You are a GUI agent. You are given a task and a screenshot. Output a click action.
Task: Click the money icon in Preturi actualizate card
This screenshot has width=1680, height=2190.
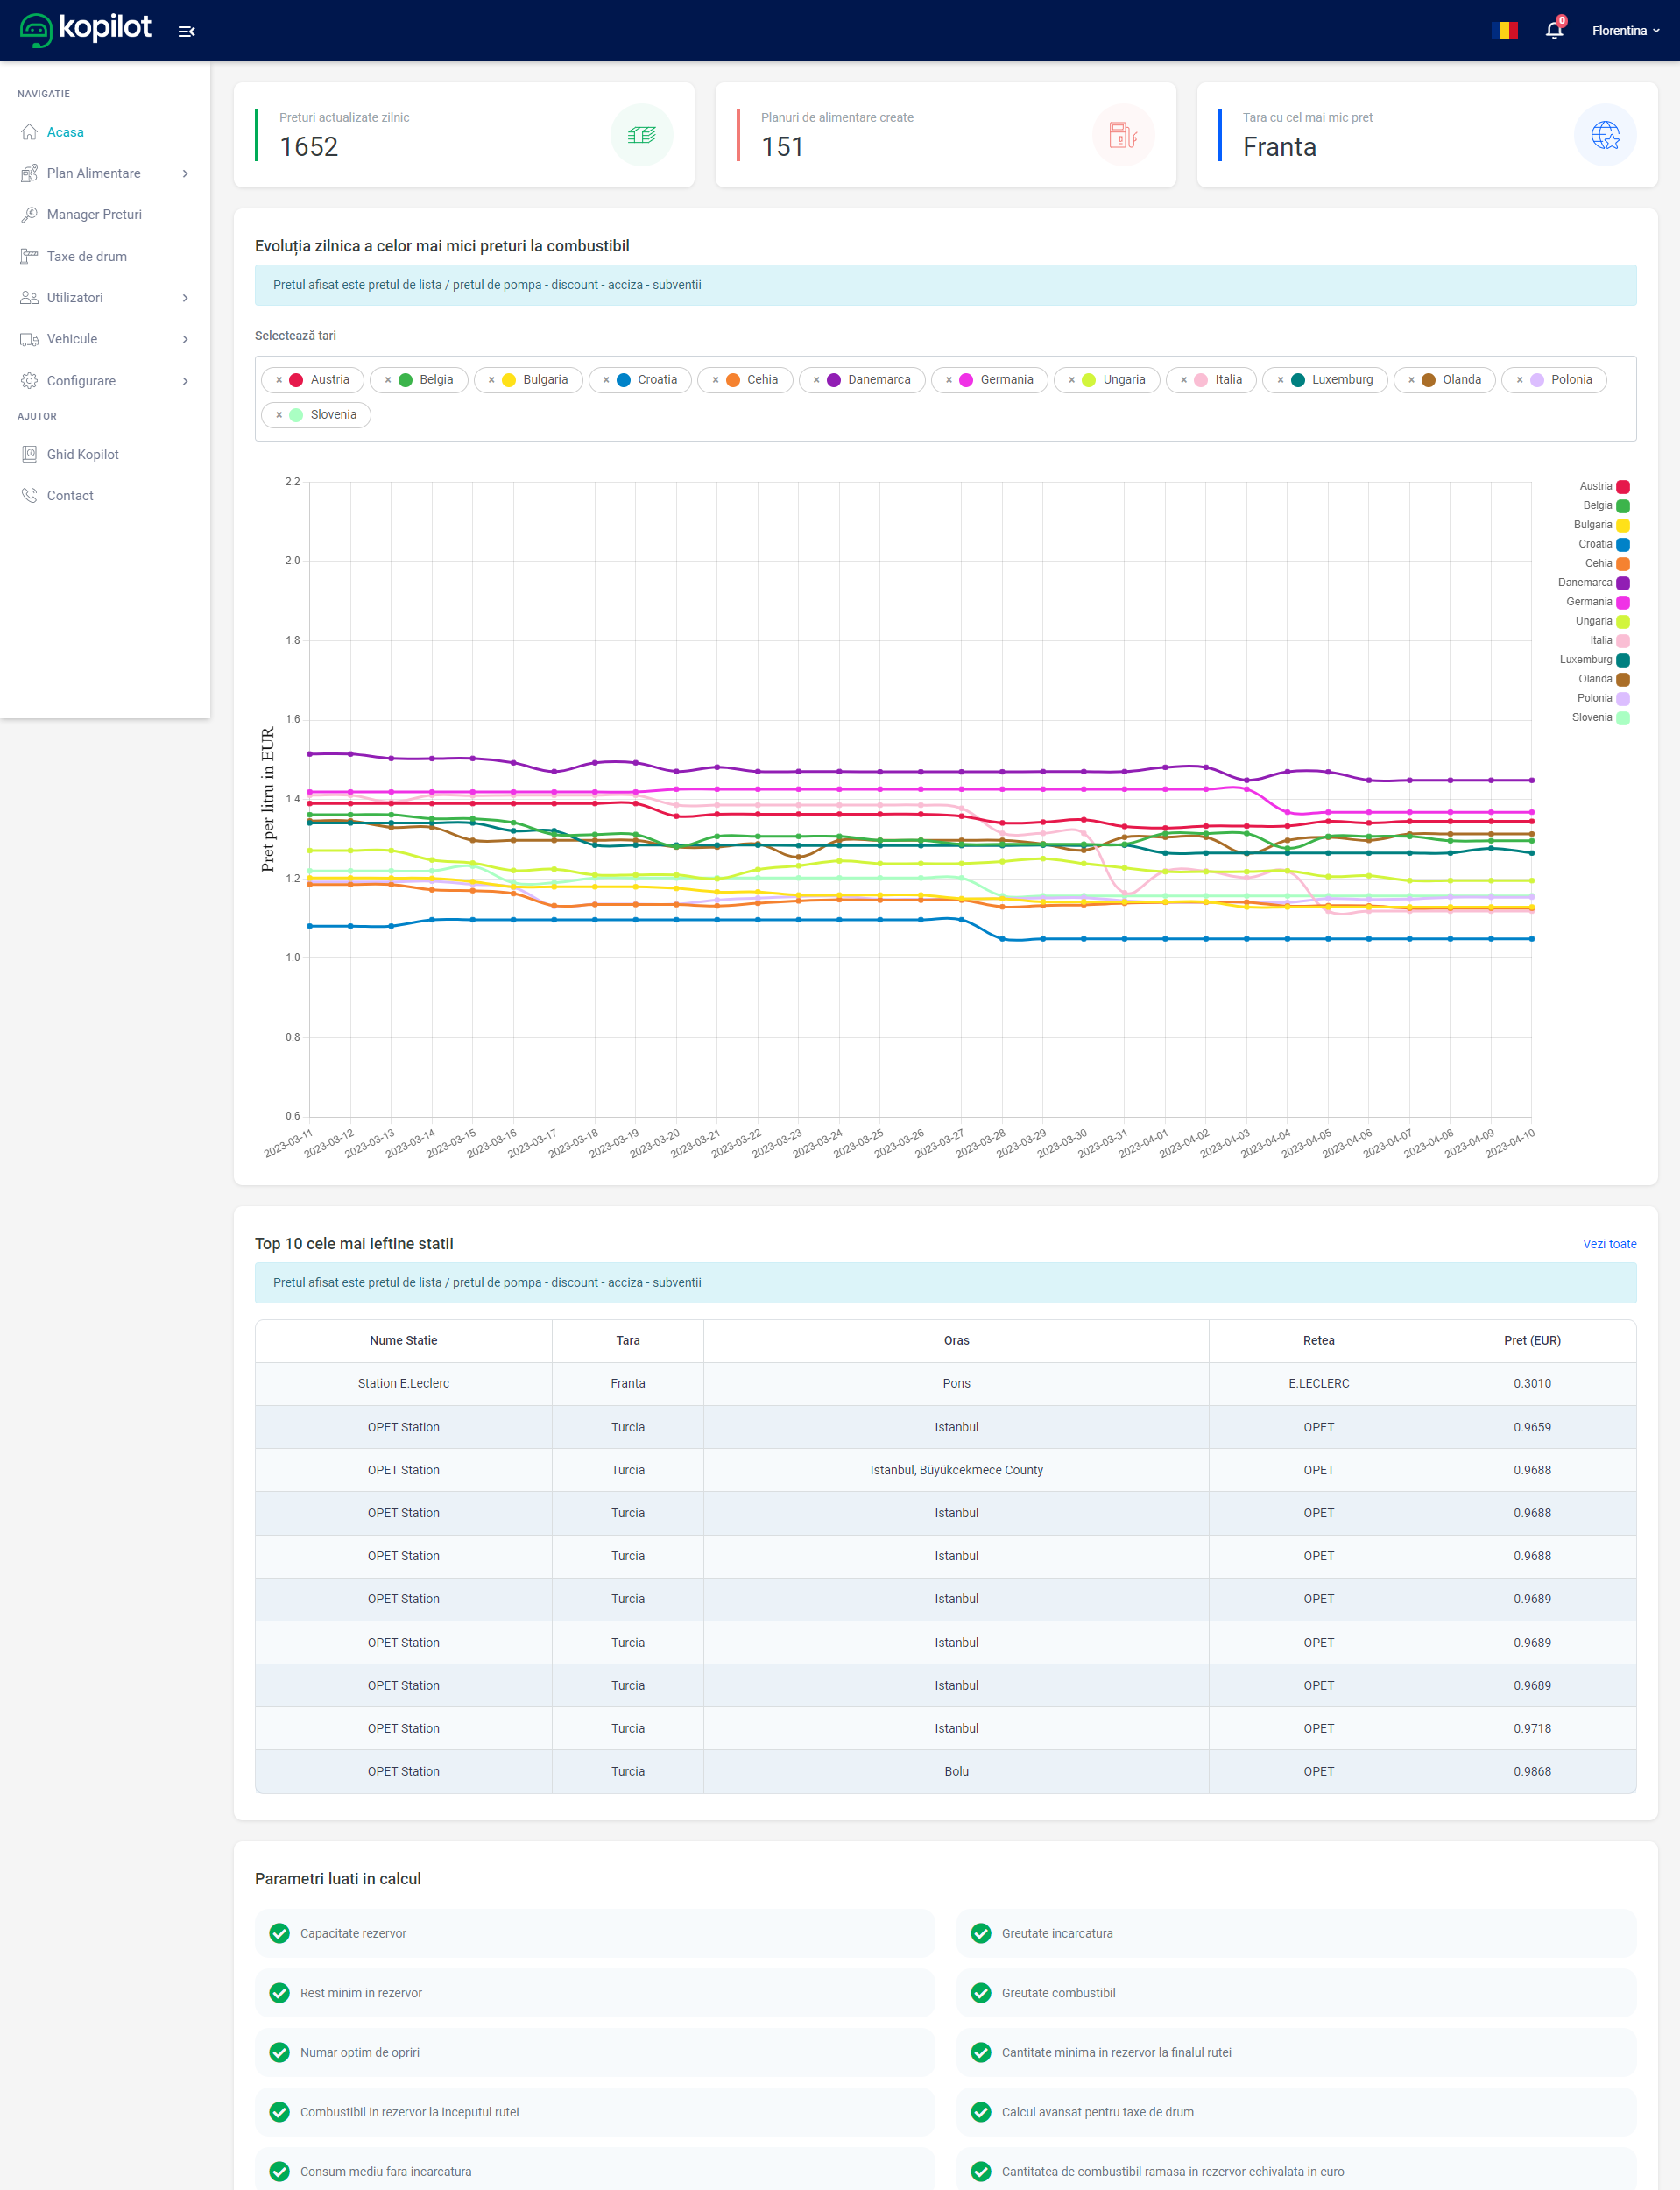pyautogui.click(x=641, y=135)
